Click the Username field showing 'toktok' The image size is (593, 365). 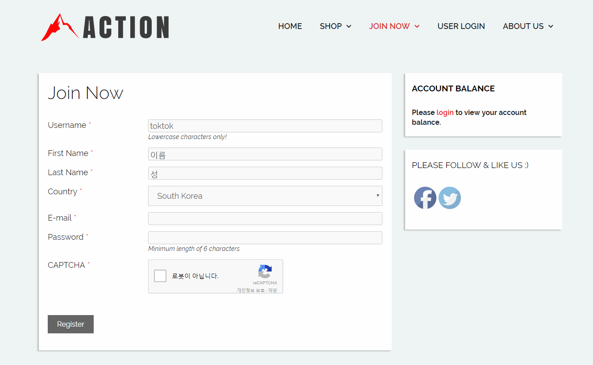[265, 126]
